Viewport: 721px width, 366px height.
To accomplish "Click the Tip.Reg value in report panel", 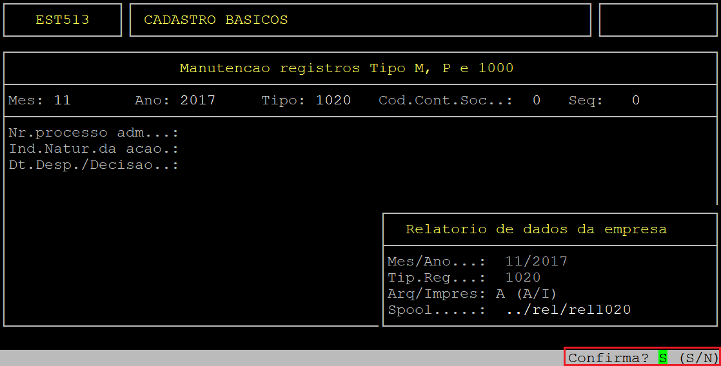I will click(x=523, y=277).
